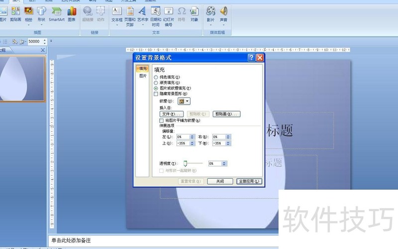Viewport: 398px width, 249px height.
Task: Insert a SmartArt graphic
Action: [x=57, y=14]
